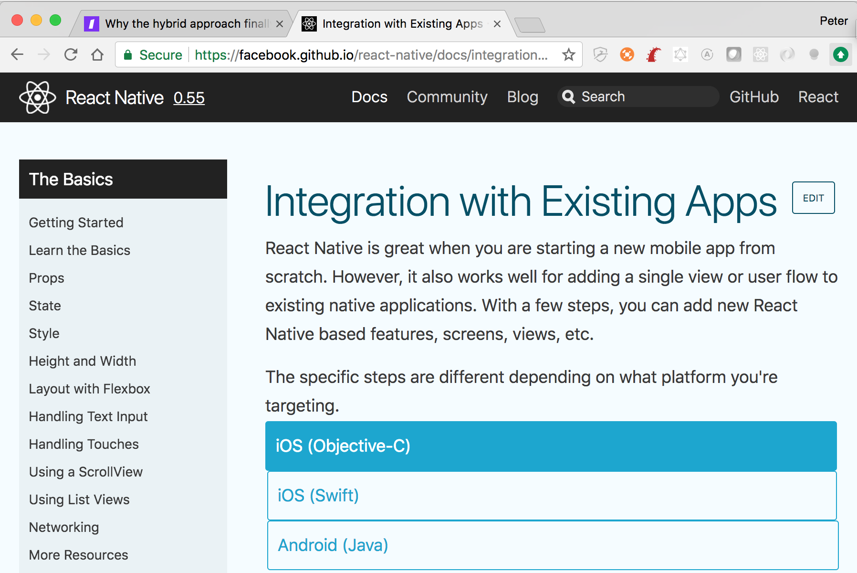
Task: Reload the current page
Action: [x=71, y=55]
